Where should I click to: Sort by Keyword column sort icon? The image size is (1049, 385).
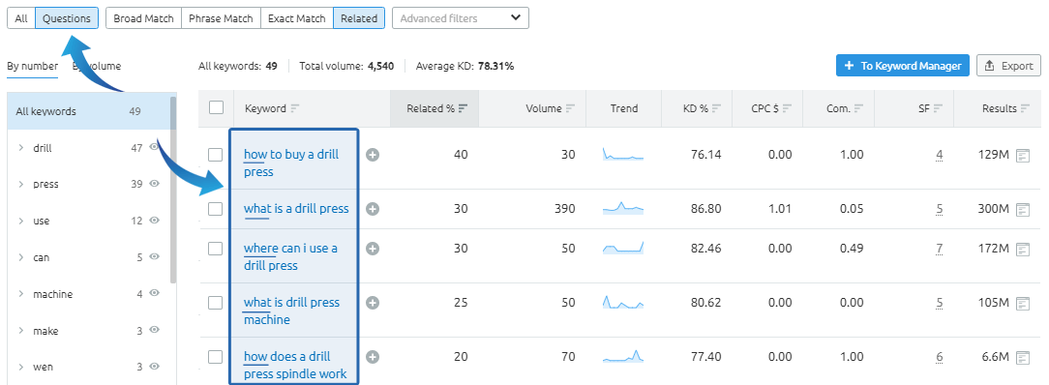(295, 108)
